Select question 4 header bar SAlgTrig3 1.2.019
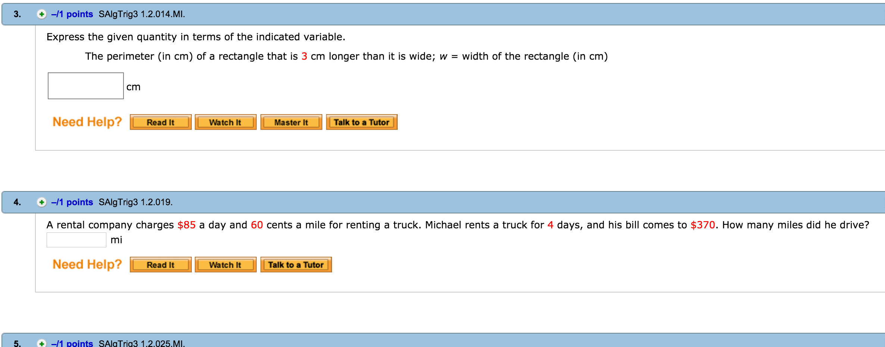885x347 pixels. point(443,202)
